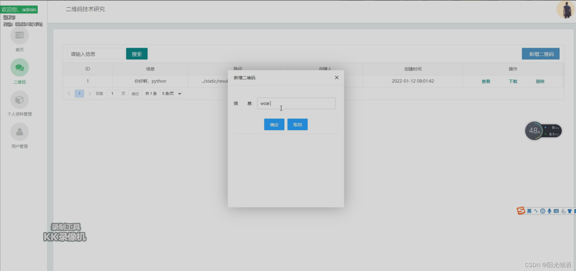The width and height of the screenshot is (576, 271).
Task: Click the 信息 column header
Action: 150,69
